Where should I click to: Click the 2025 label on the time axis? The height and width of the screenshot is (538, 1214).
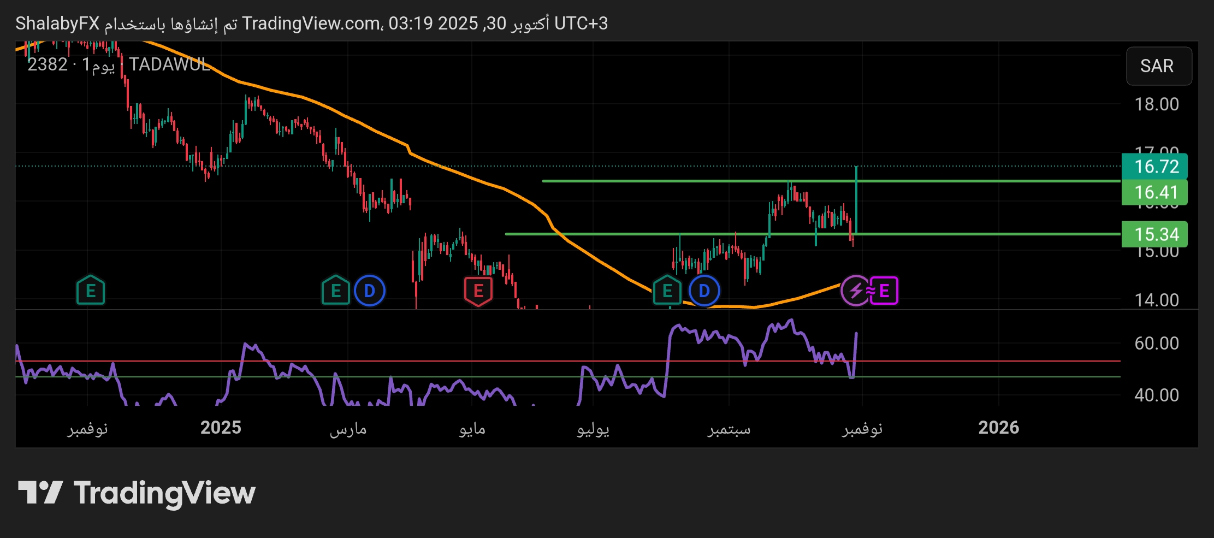click(221, 428)
